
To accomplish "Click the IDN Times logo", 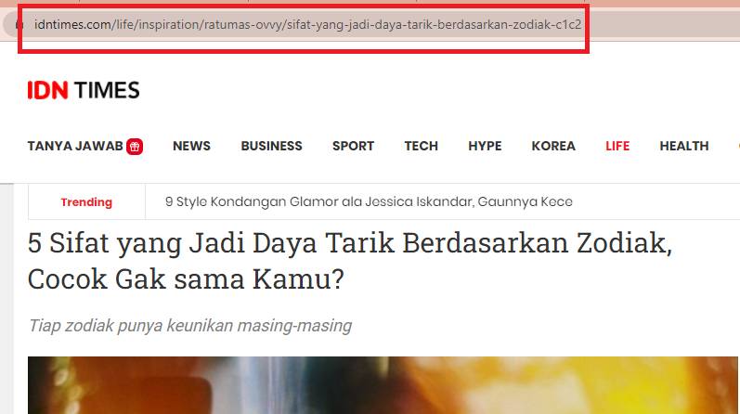I will (84, 90).
